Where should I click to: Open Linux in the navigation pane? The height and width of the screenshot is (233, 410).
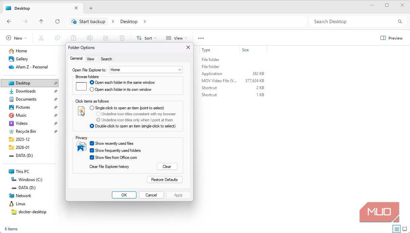click(x=20, y=204)
